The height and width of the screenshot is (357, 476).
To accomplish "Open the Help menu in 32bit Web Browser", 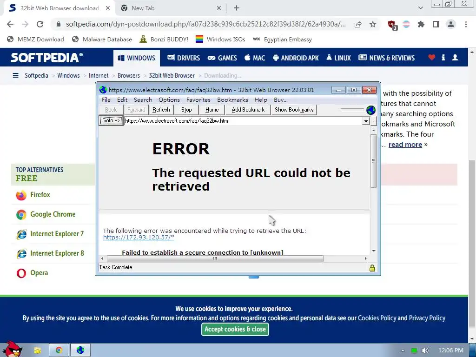I will [x=261, y=99].
